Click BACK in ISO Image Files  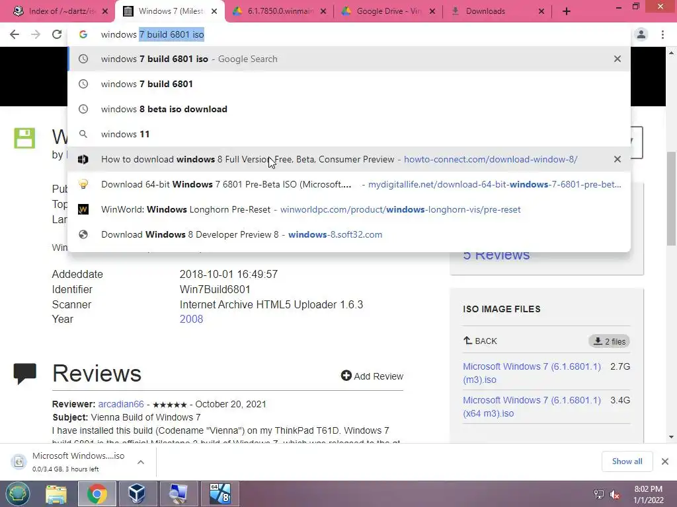click(x=480, y=341)
